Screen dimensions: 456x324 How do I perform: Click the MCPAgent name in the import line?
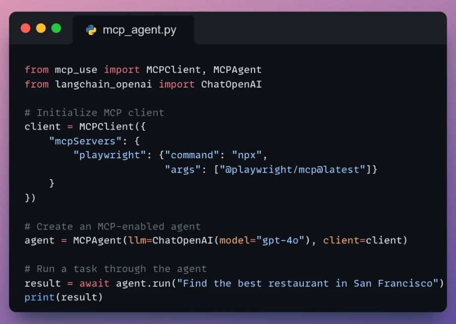pos(237,70)
